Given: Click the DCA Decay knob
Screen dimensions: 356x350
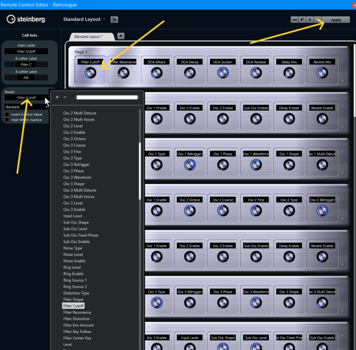Looking at the screenshot, I should (x=190, y=73).
